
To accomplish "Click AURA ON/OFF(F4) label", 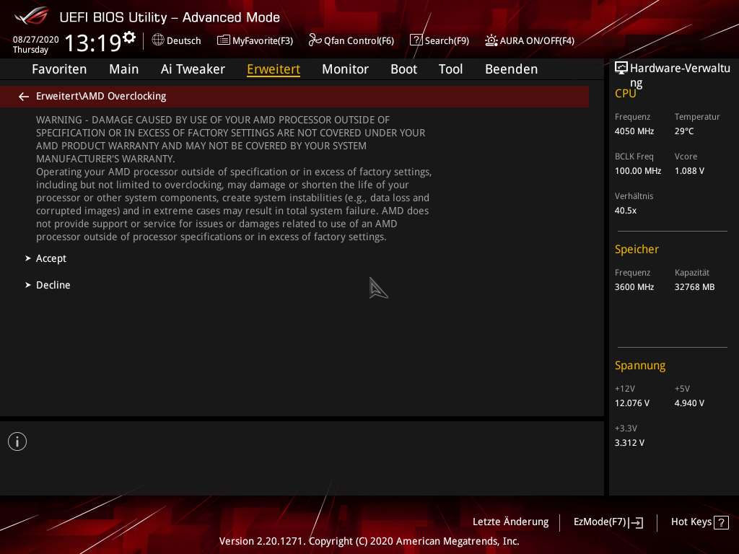I will [x=537, y=40].
